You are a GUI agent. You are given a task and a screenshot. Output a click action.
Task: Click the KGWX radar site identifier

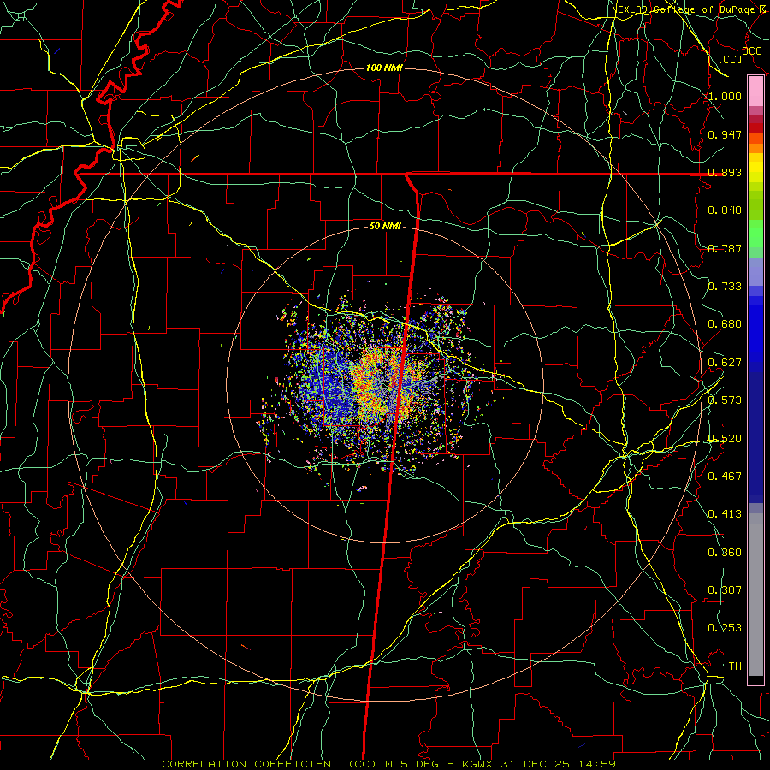click(478, 764)
